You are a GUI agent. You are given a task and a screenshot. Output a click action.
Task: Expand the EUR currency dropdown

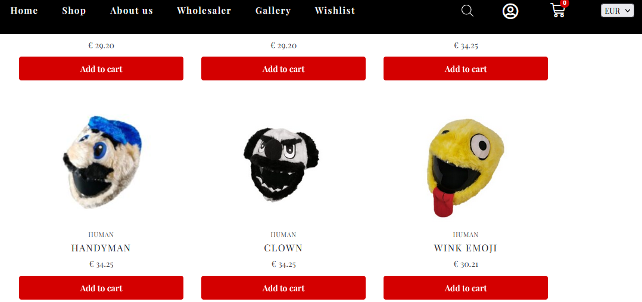pyautogui.click(x=617, y=11)
